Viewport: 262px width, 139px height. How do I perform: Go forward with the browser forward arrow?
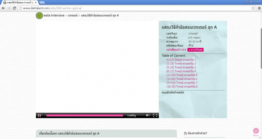(x=9, y=8)
